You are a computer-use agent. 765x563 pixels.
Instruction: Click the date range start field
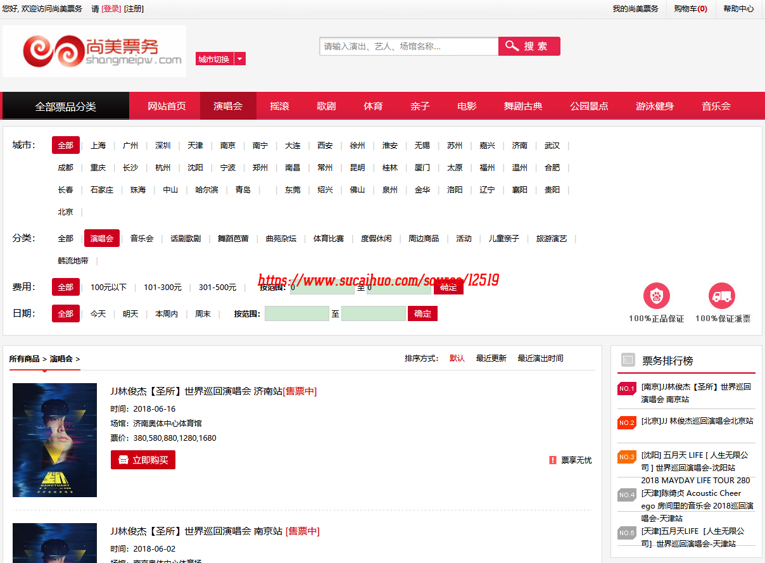click(x=296, y=314)
